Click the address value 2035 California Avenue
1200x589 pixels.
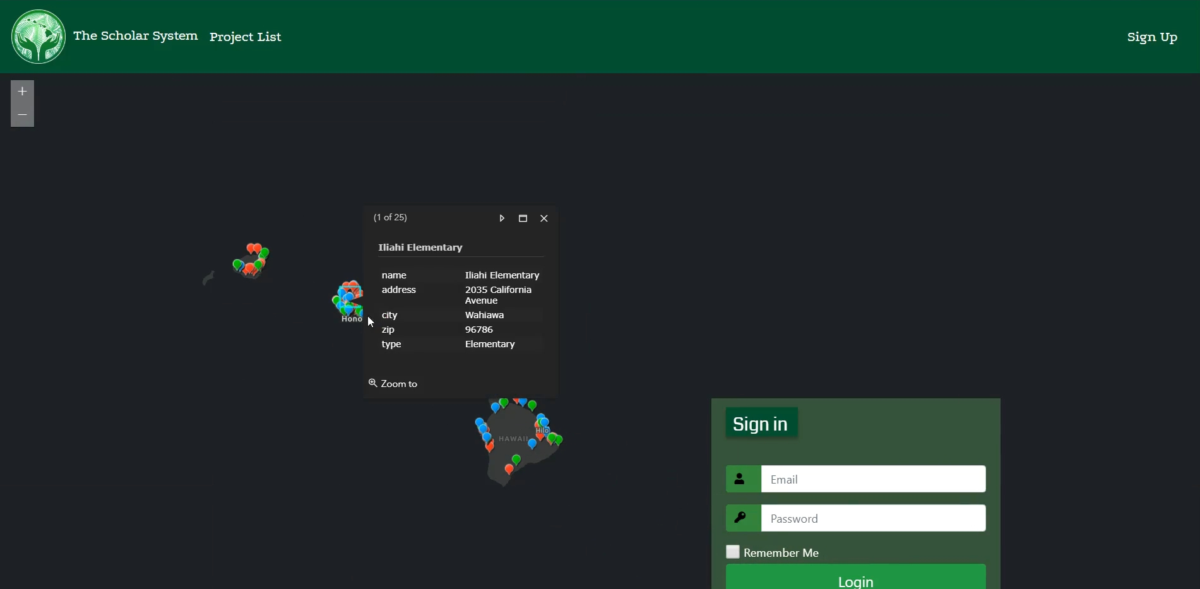click(x=498, y=295)
